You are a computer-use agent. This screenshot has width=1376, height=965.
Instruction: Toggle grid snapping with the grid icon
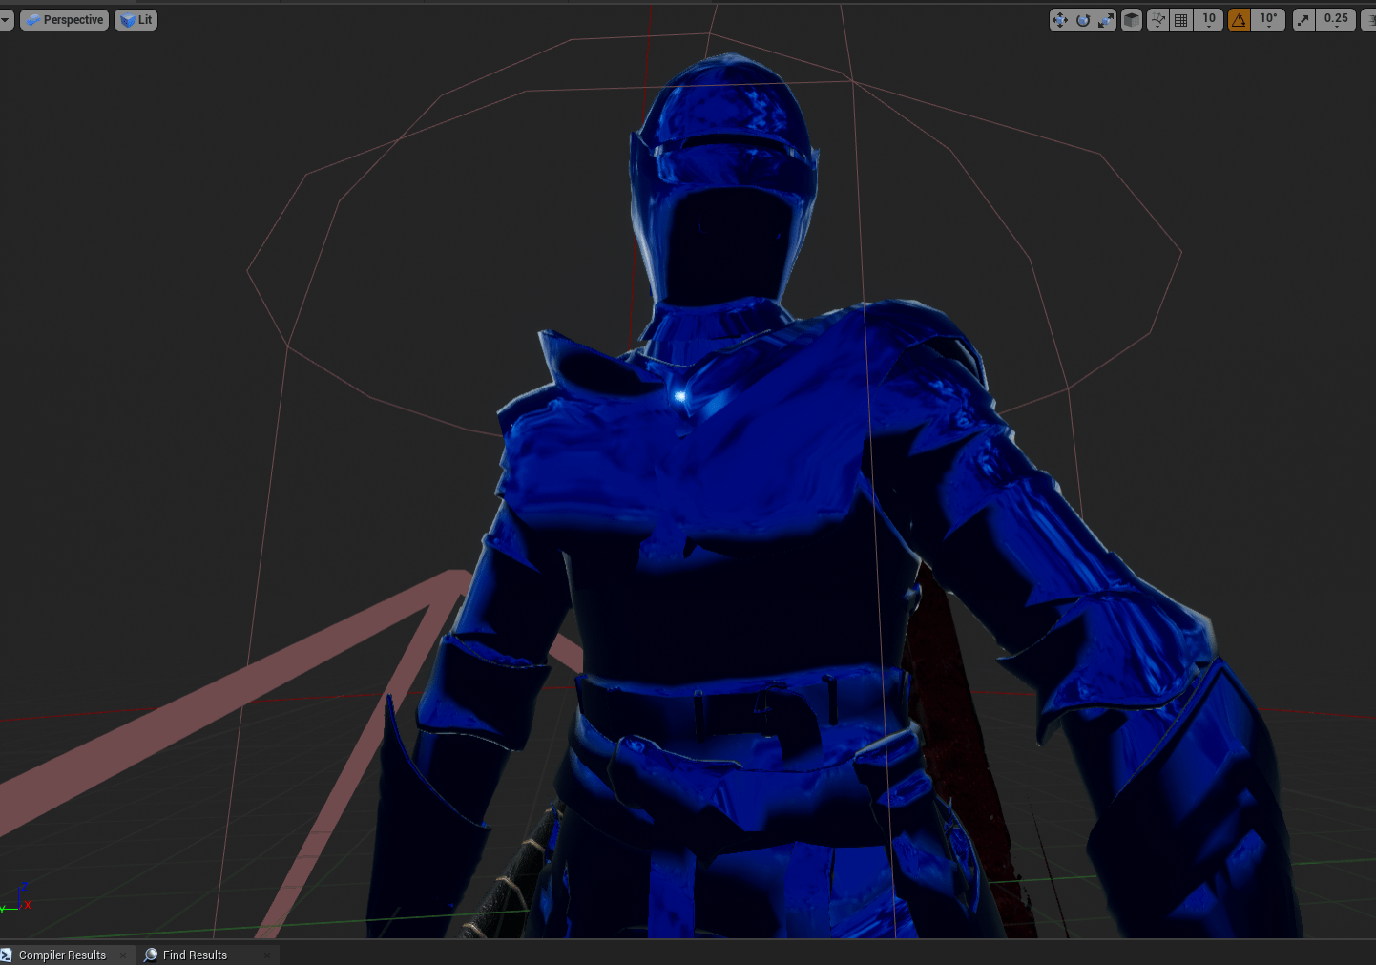click(x=1181, y=20)
